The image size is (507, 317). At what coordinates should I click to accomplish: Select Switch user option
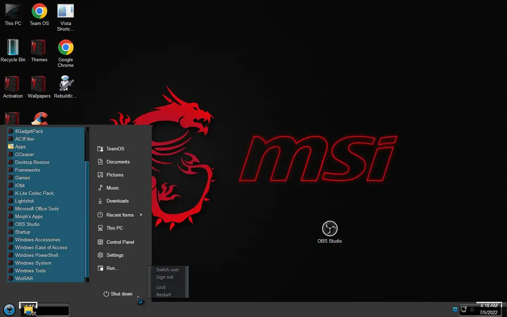(168, 270)
